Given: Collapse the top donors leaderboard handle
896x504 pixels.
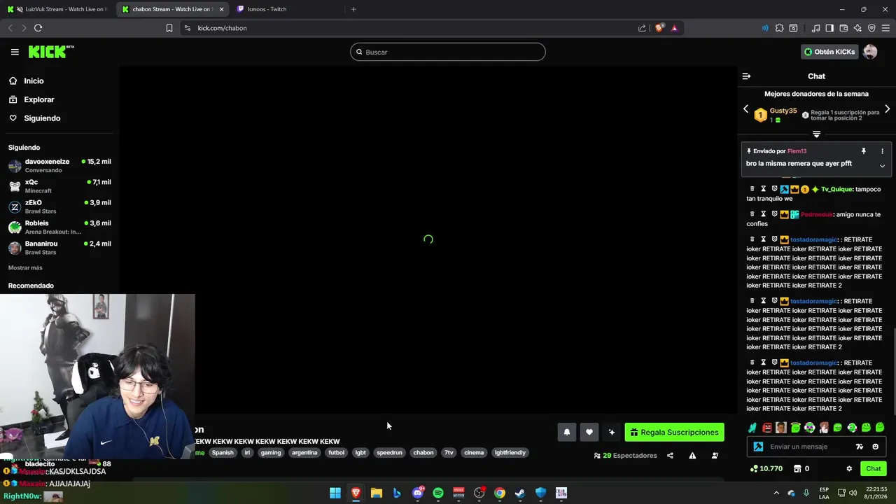Looking at the screenshot, I should [x=816, y=134].
